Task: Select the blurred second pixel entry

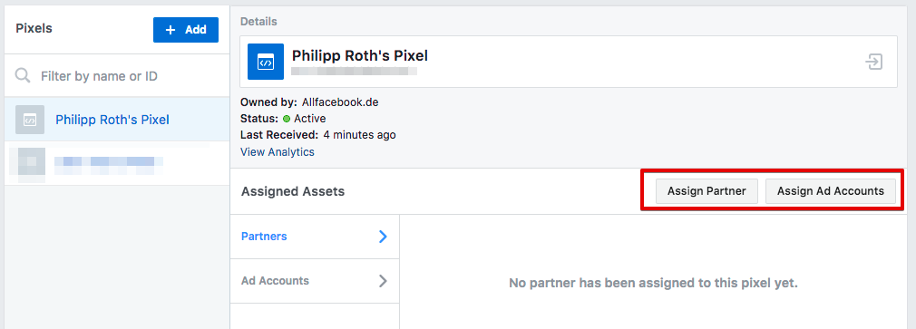Action: (x=117, y=163)
